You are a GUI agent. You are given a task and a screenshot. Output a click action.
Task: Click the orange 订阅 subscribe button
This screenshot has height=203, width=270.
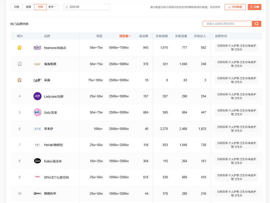tap(254, 7)
